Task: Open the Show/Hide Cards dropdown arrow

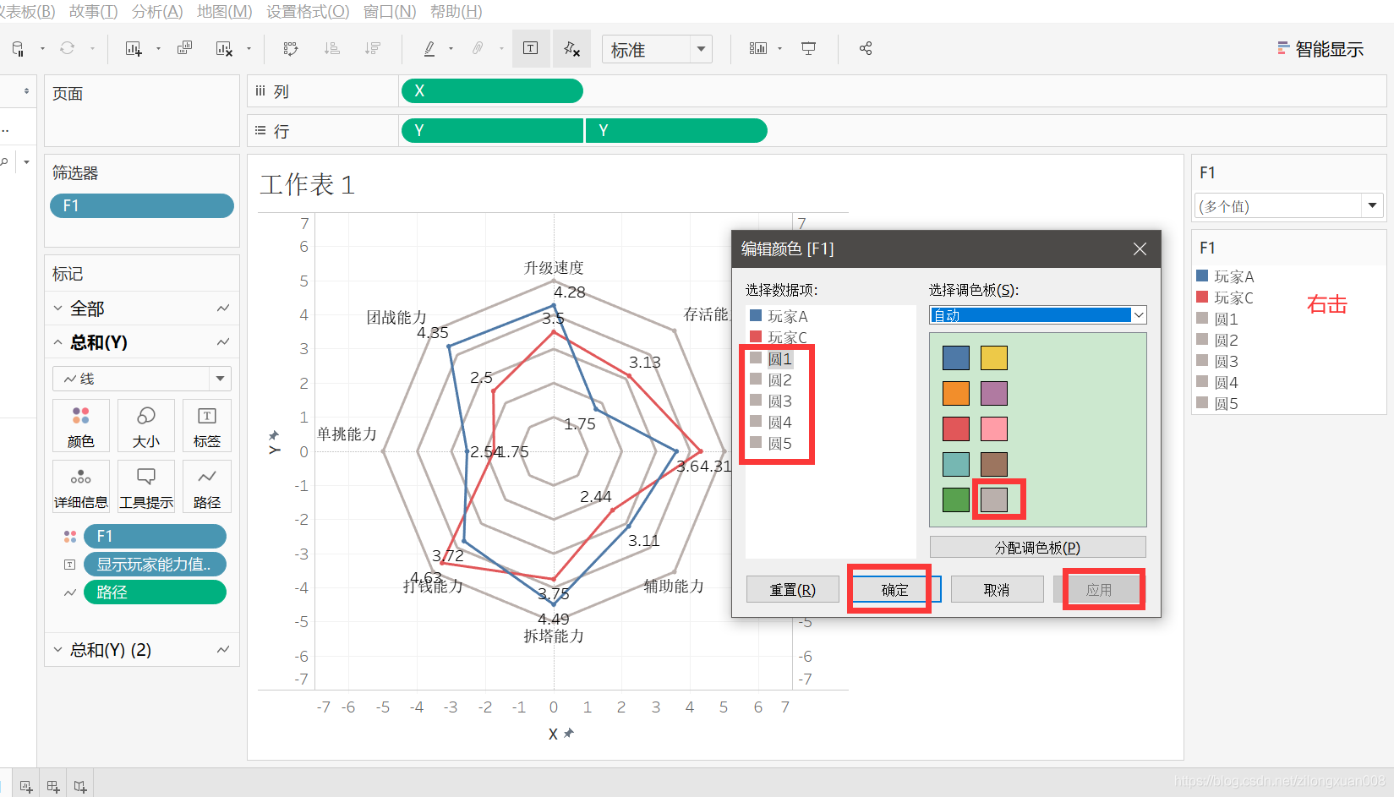Action: (779, 49)
